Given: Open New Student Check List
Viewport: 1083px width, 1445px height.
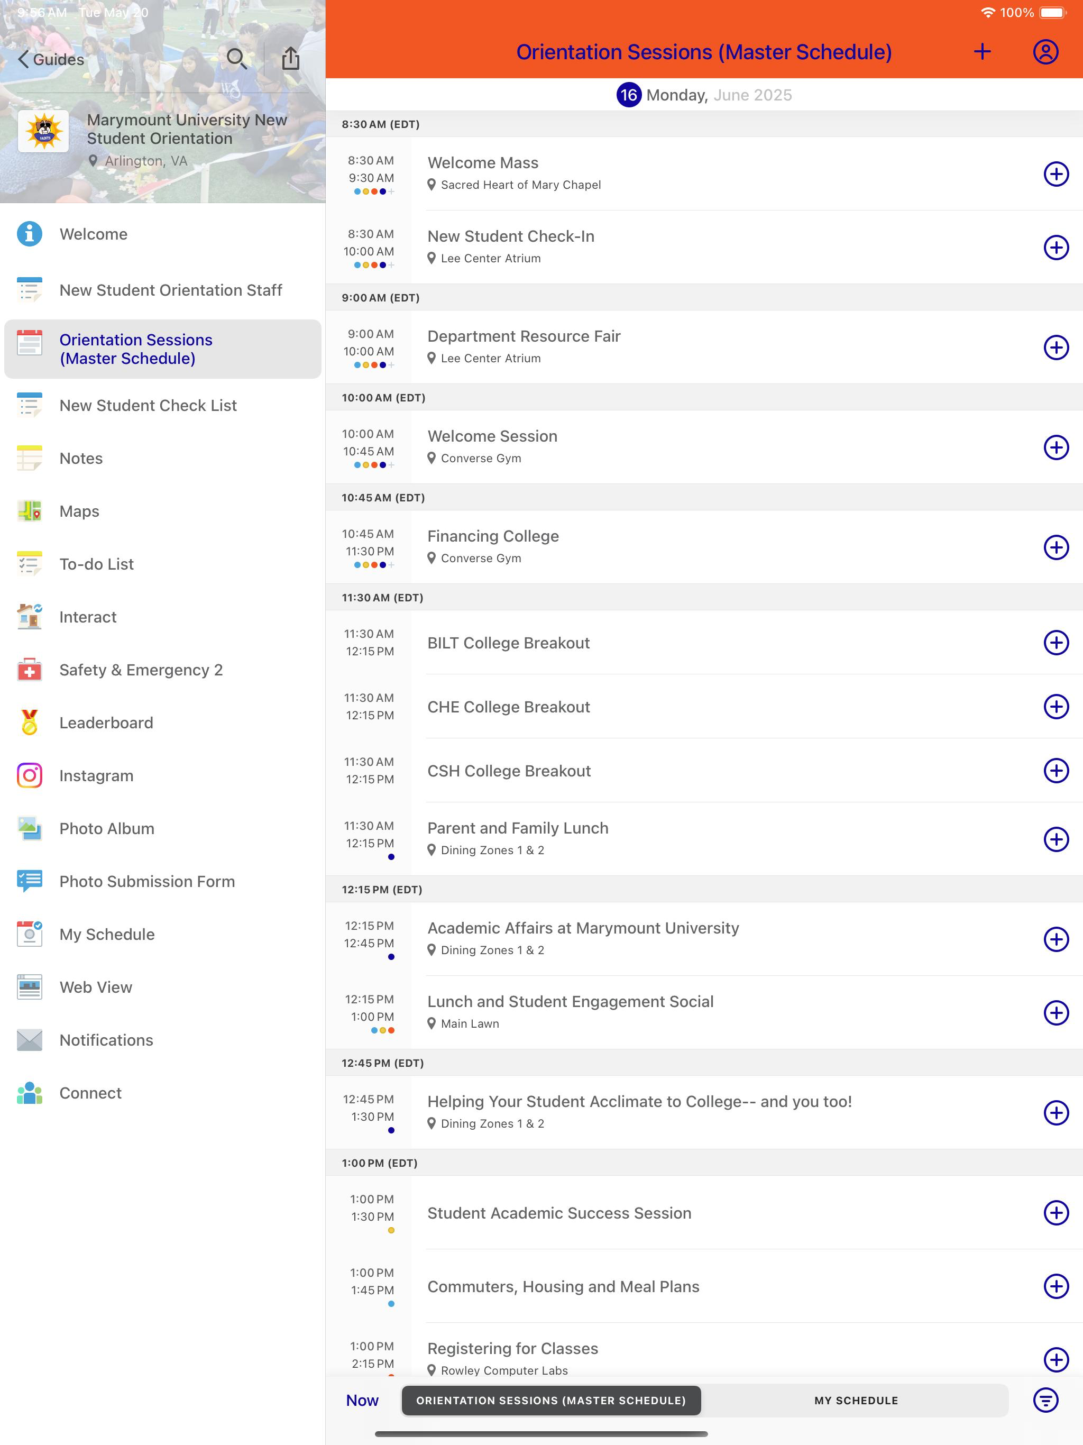Looking at the screenshot, I should 163,406.
